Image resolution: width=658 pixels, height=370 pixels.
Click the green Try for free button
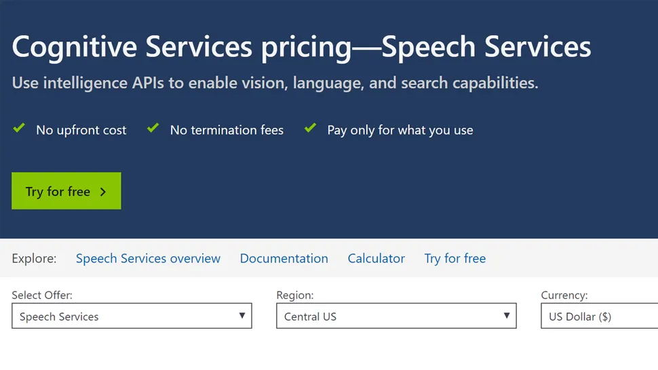(x=66, y=190)
